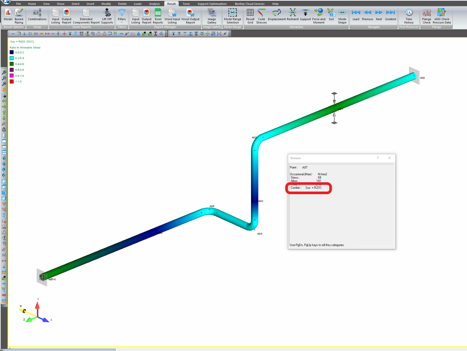Viewport: 467px width, 351px height.
Task: Click the red >1.0 legend swatch
Action: tap(12, 81)
